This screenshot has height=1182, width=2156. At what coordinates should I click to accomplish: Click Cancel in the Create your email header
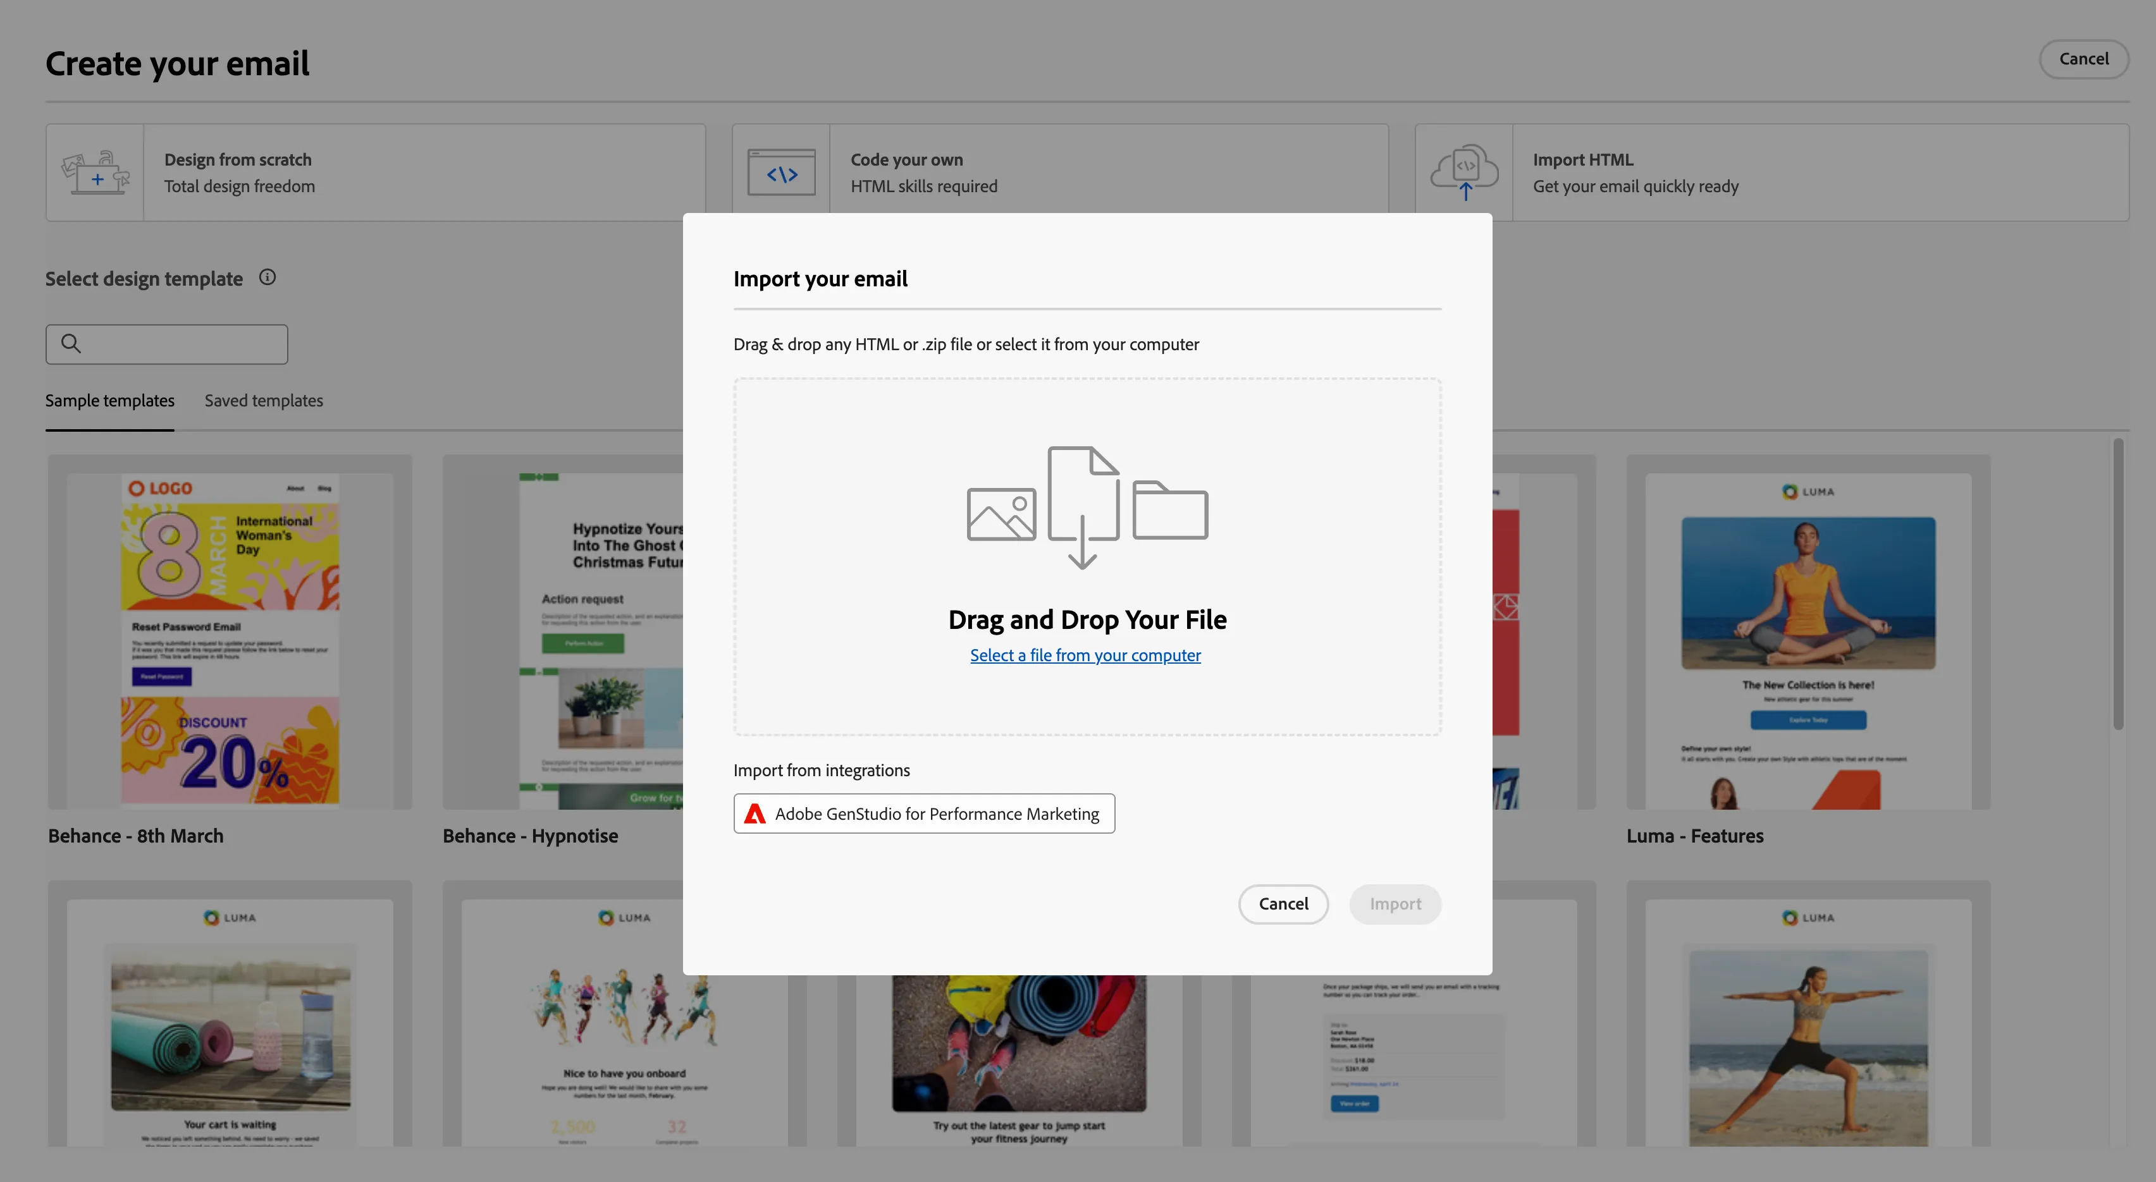[x=2083, y=59]
